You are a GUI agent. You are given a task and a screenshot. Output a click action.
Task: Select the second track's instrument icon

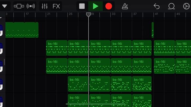[x=1, y=48]
